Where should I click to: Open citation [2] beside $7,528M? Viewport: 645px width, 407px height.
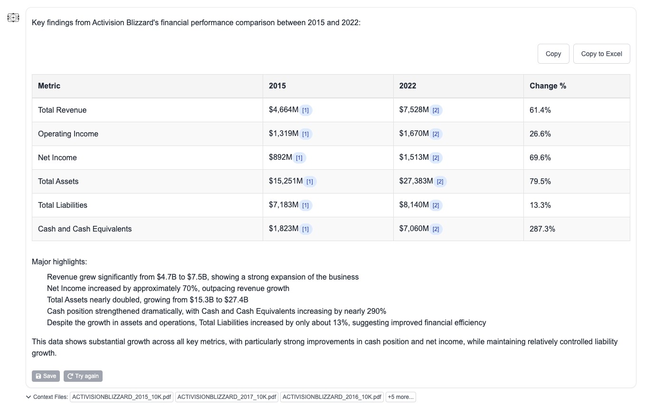436,110
